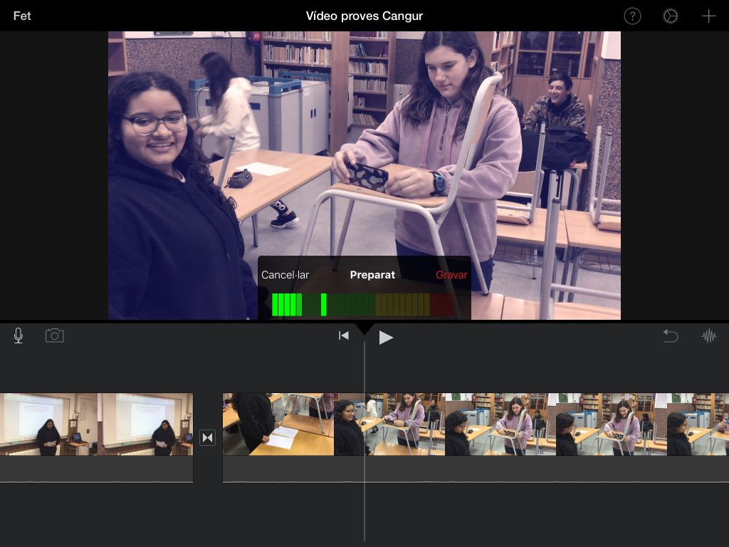Play the video project
Screen dimensions: 729x547
pos(385,338)
